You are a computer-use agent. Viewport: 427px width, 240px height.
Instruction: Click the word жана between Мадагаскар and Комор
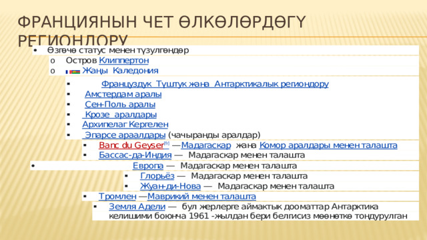246,145
